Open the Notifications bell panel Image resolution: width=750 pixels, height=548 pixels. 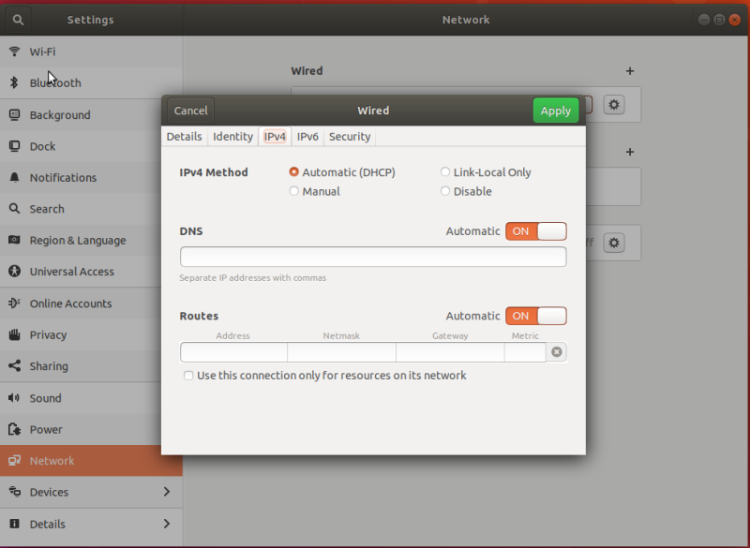click(x=63, y=178)
